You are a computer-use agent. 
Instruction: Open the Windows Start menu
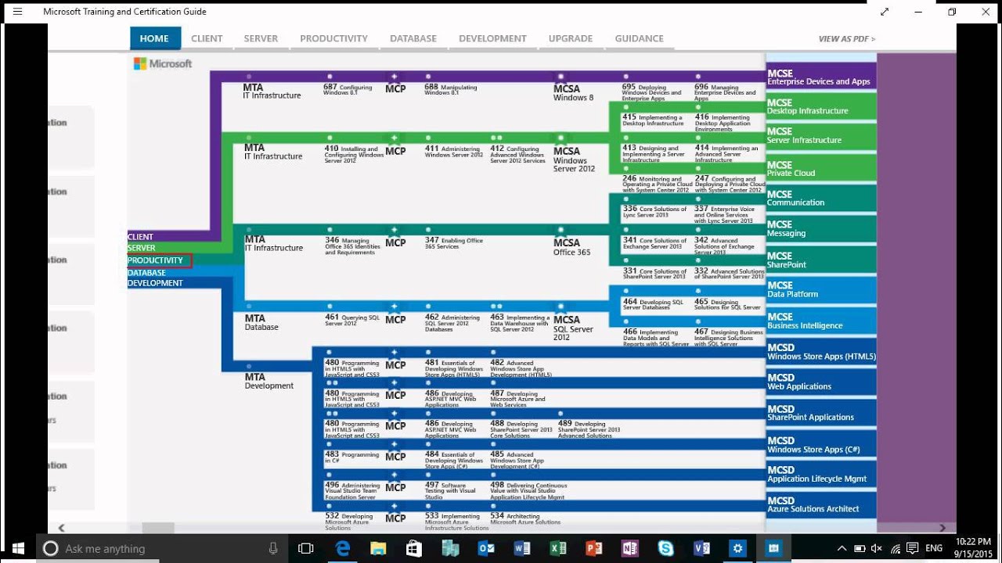(x=17, y=548)
